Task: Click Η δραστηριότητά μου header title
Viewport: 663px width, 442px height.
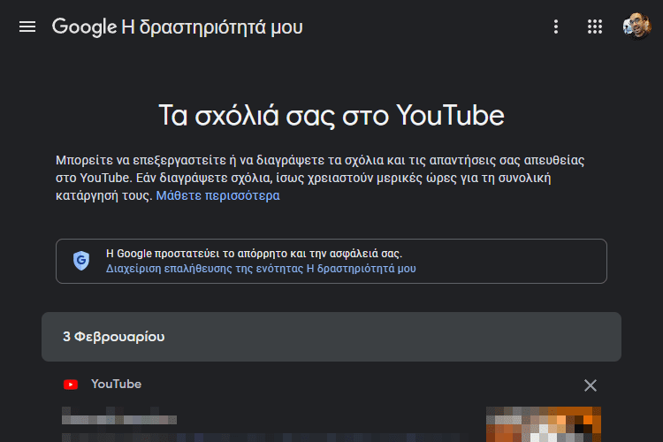Action: (x=212, y=27)
